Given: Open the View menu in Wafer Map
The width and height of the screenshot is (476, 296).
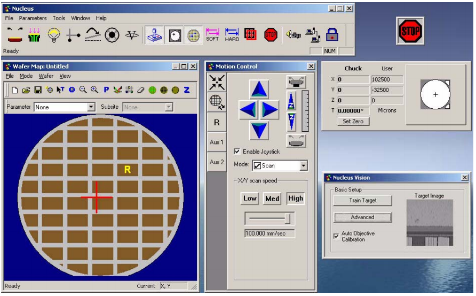Looking at the screenshot, I should pyautogui.click(x=65, y=76).
